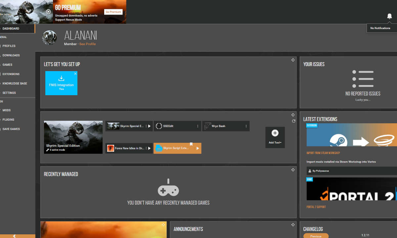This screenshot has height=238, width=397.
Task: Open the Portal 2 Support link
Action: pos(316,207)
